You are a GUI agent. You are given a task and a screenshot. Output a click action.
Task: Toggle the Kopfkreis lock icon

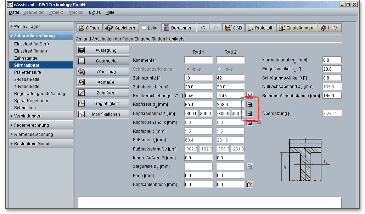249,105
